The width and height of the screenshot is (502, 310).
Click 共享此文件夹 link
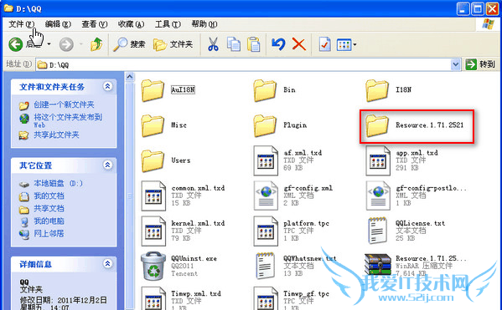56,135
